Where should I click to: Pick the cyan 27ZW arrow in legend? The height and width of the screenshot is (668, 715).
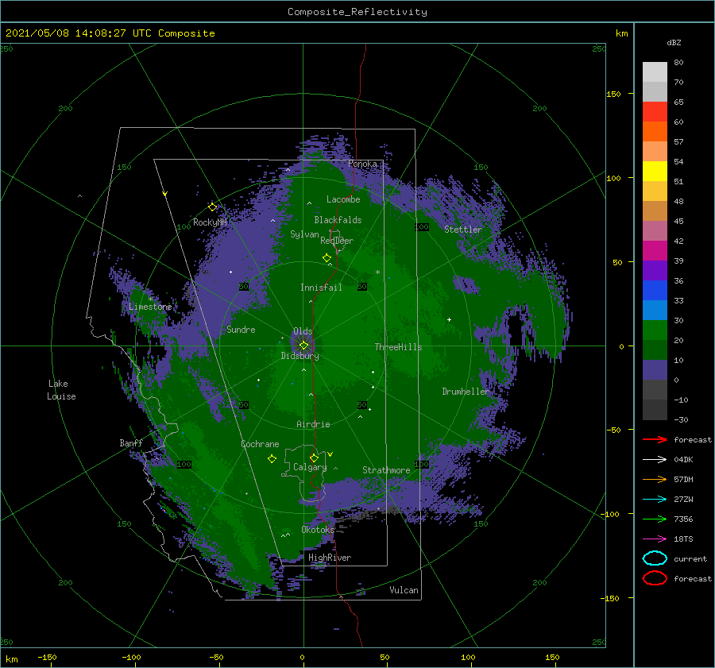655,500
